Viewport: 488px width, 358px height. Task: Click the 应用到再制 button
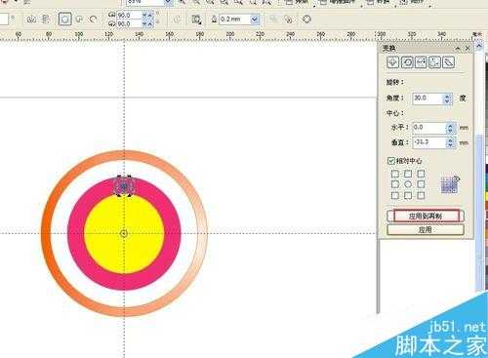[426, 217]
